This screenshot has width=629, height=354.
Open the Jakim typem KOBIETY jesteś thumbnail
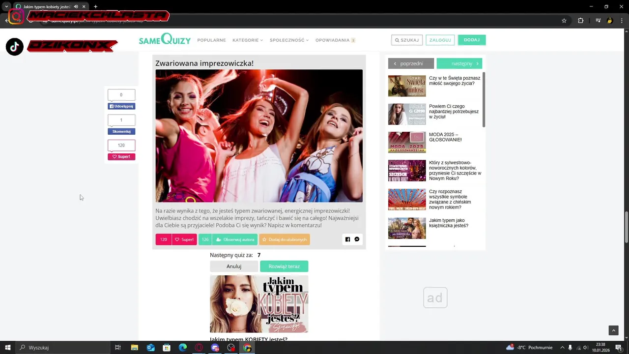(x=259, y=304)
